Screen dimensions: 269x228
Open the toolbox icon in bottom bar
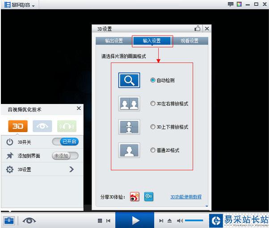(9, 220)
